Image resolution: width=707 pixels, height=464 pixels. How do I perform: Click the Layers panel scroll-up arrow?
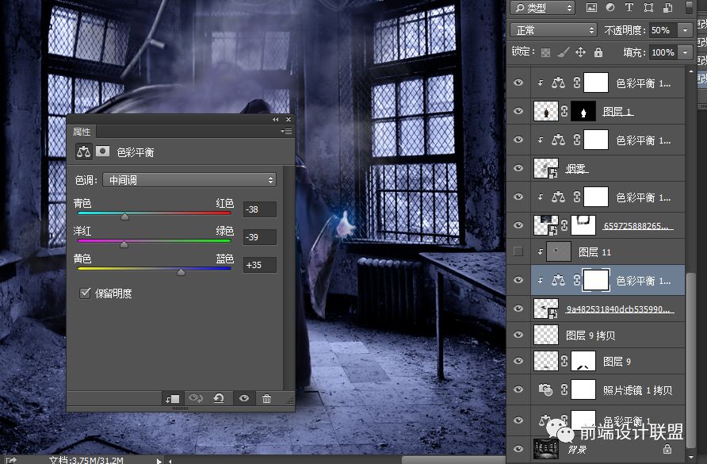[690, 71]
